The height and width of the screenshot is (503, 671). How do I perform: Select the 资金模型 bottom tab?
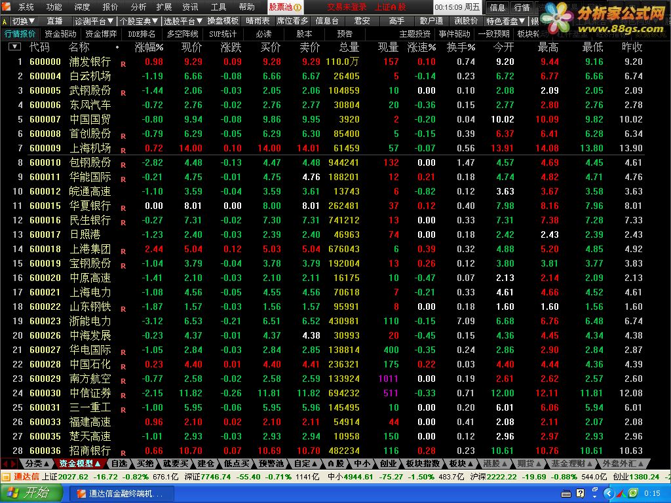tap(79, 463)
